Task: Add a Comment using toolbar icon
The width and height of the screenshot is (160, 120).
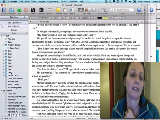Action: 58,10
